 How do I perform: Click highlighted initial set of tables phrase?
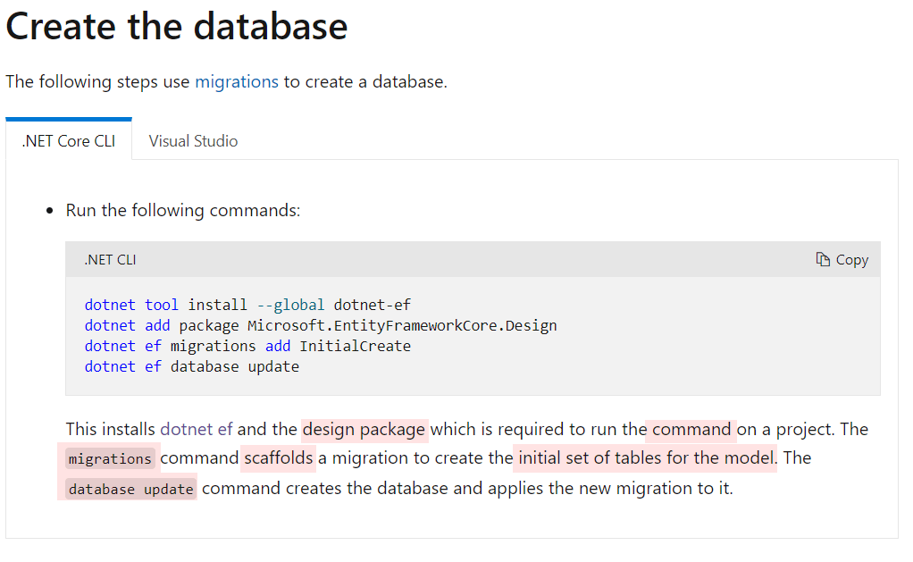tap(645, 457)
